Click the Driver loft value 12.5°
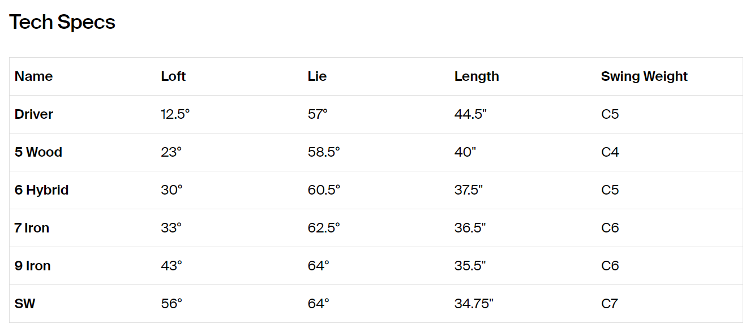 (x=175, y=114)
